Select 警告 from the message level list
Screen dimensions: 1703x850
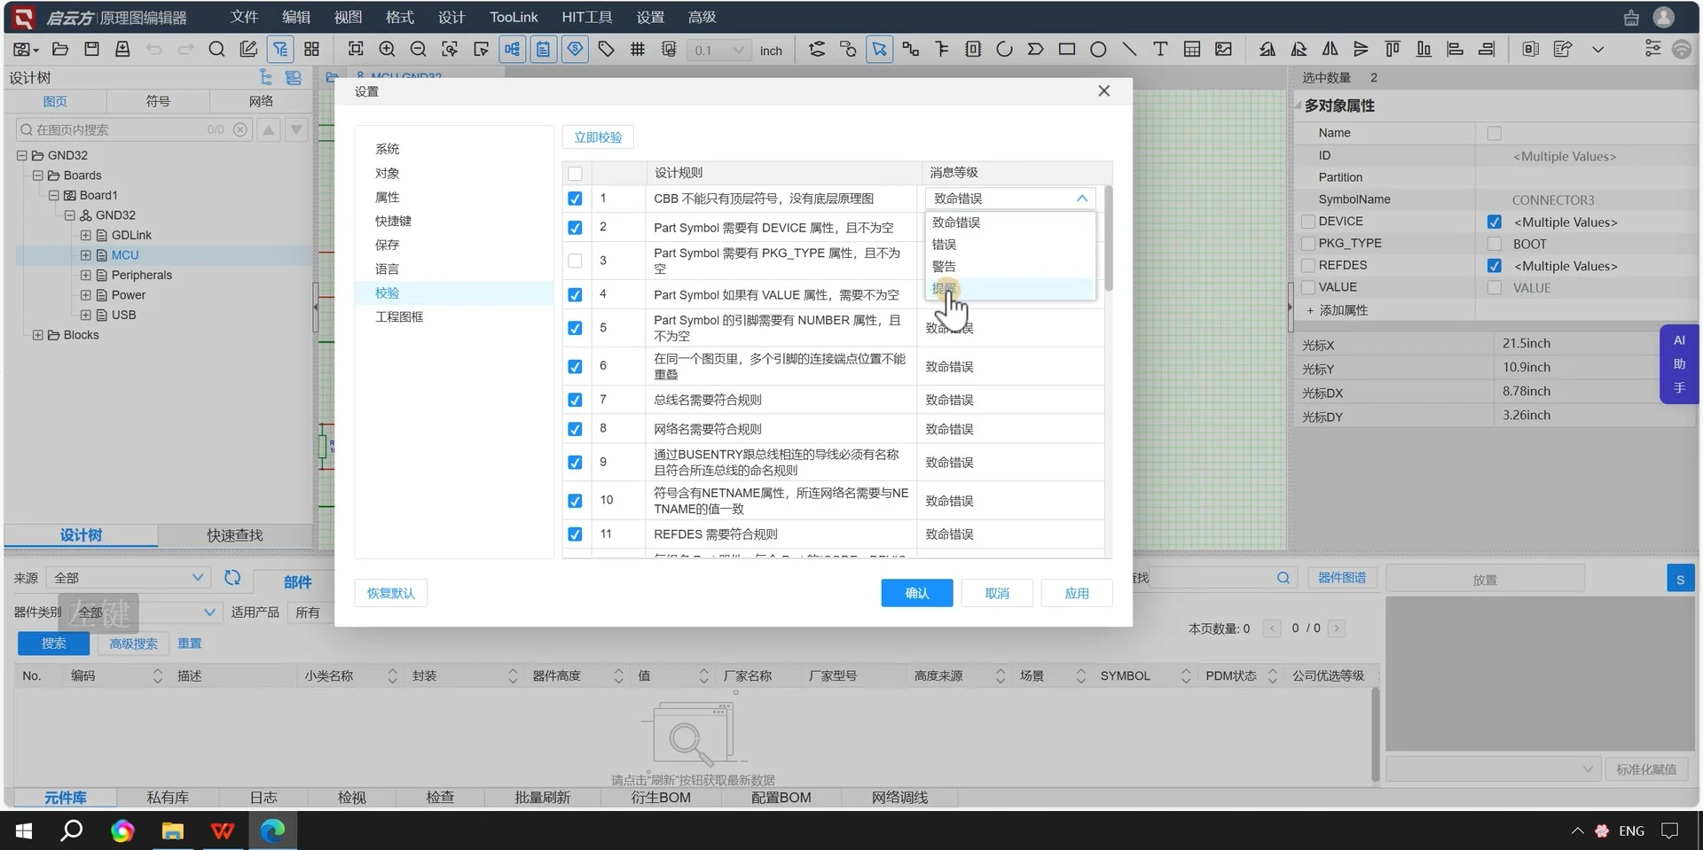944,266
